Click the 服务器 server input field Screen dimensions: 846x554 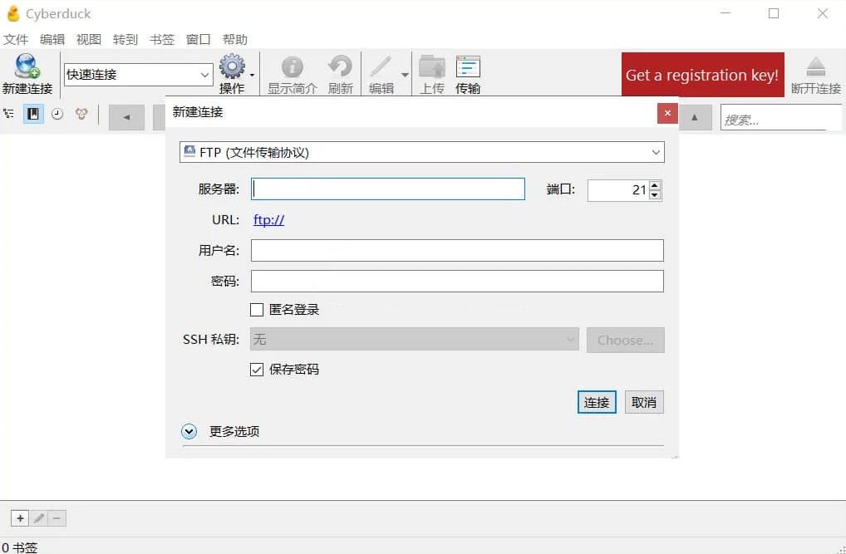(x=388, y=189)
